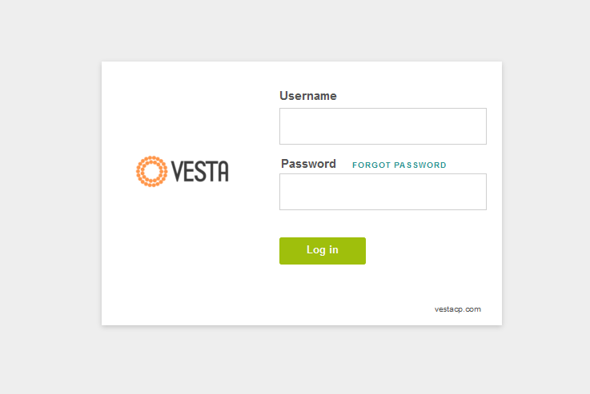Screen dimensions: 590x394
Task: Select the empty box beneath the Username label
Action: 383,126
